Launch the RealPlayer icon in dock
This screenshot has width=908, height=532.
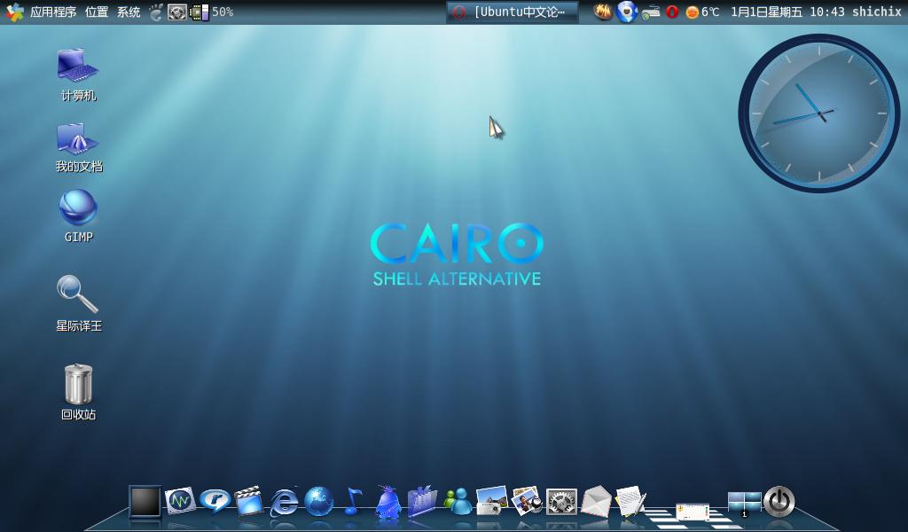(x=215, y=501)
